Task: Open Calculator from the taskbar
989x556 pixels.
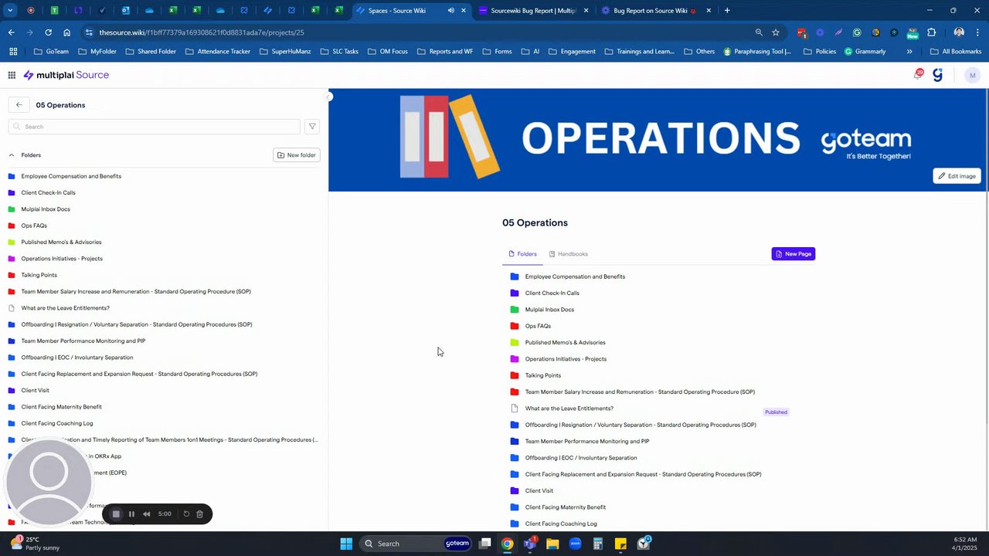Action: [x=598, y=544]
